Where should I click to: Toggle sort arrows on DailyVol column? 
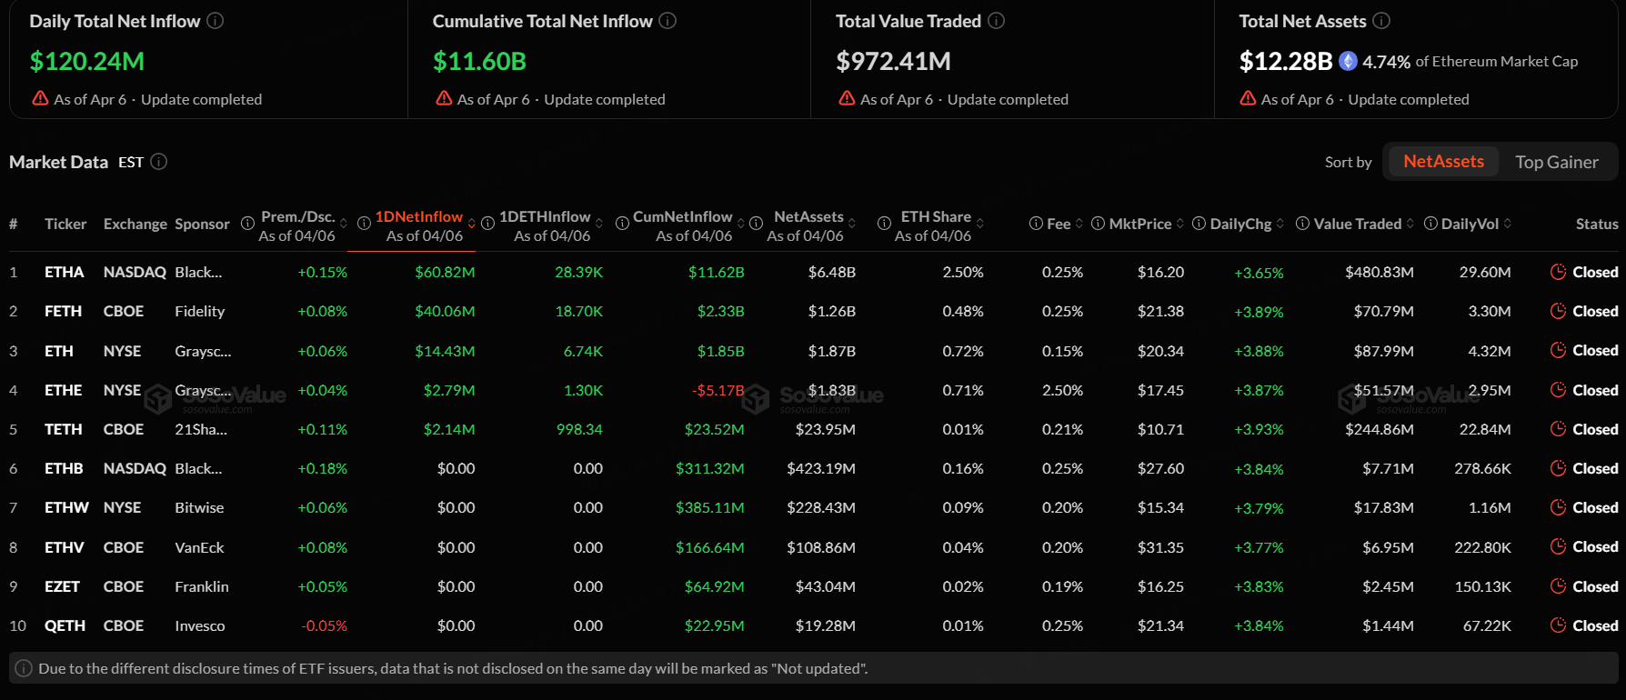click(1508, 224)
